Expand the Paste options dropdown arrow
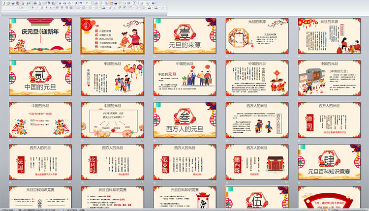This screenshot has height=211, width=369. (x=72, y=3)
